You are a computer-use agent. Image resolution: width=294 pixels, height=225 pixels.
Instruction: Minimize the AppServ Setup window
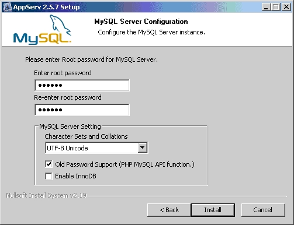(x=266, y=7)
